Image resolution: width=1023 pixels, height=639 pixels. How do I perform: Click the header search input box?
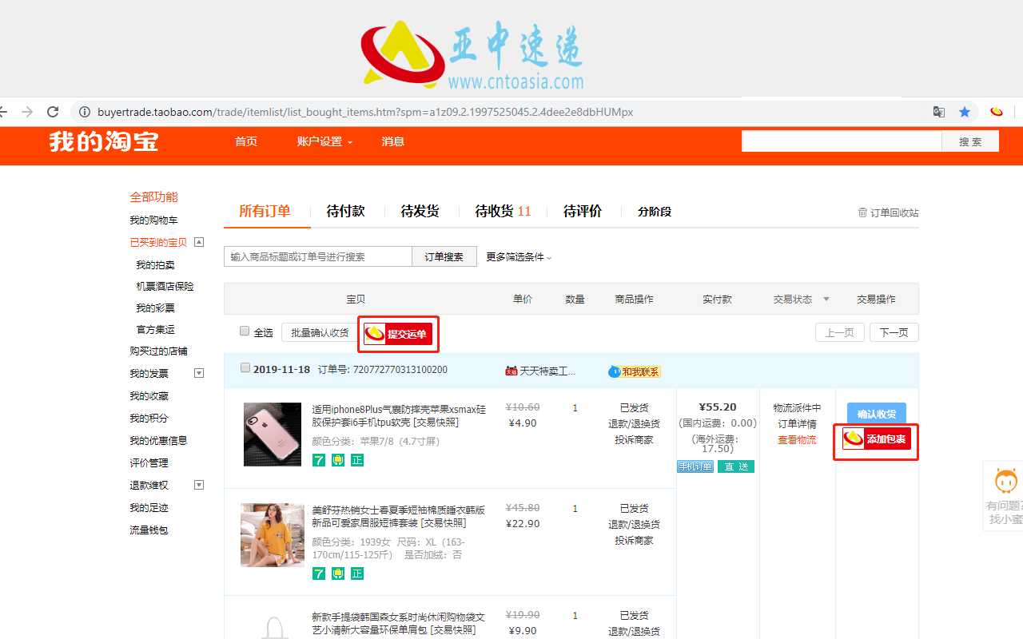click(842, 141)
